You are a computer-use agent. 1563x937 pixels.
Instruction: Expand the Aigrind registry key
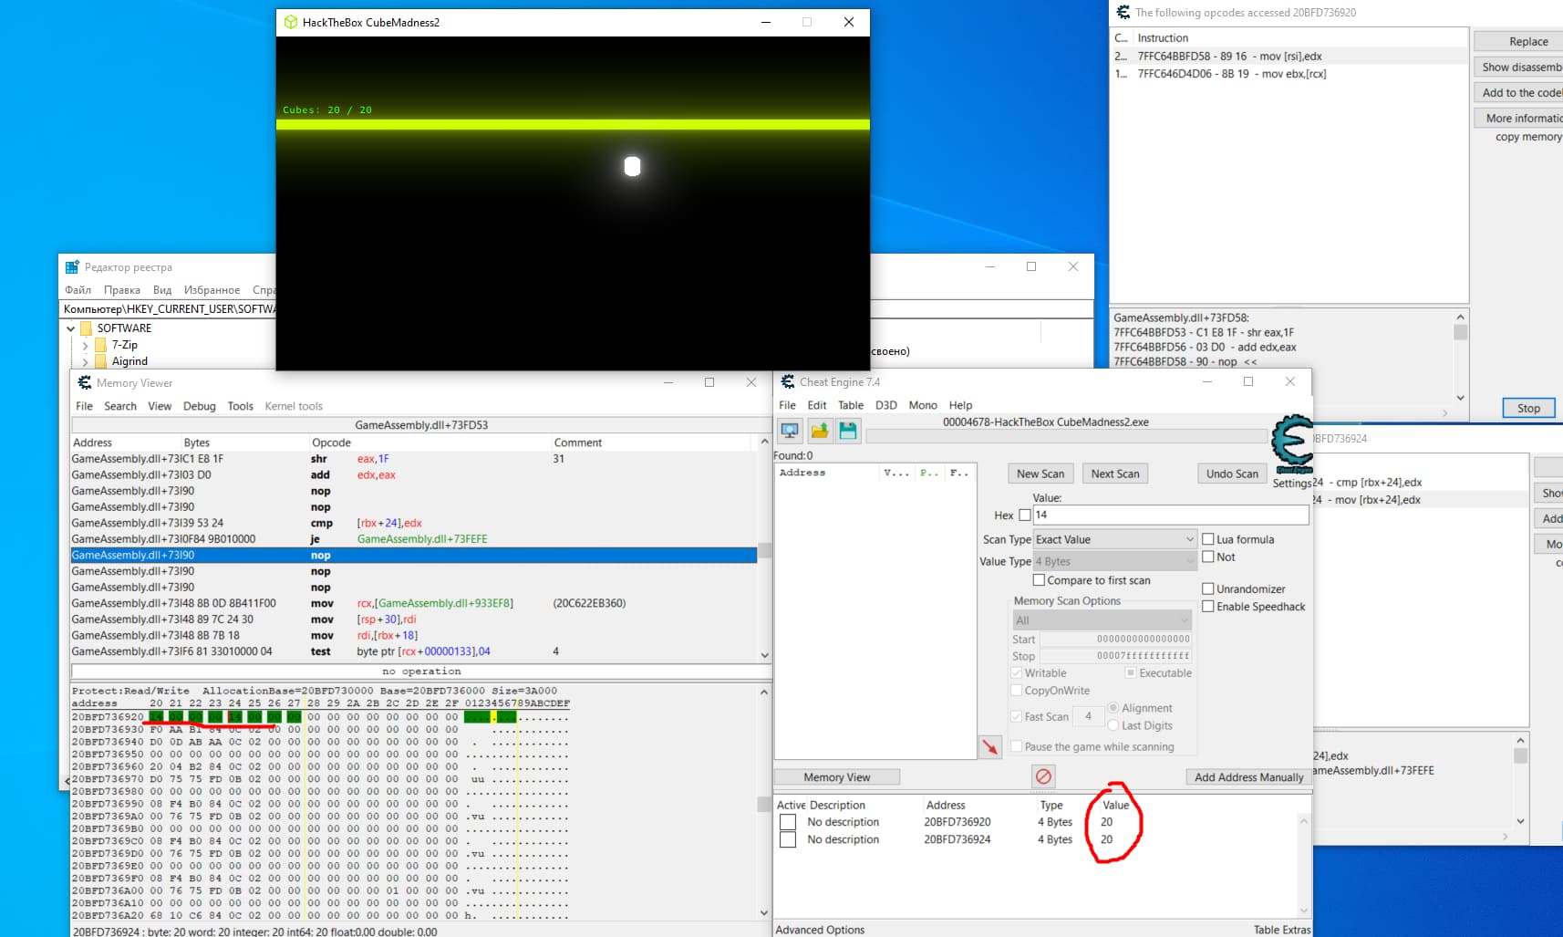pyautogui.click(x=85, y=361)
